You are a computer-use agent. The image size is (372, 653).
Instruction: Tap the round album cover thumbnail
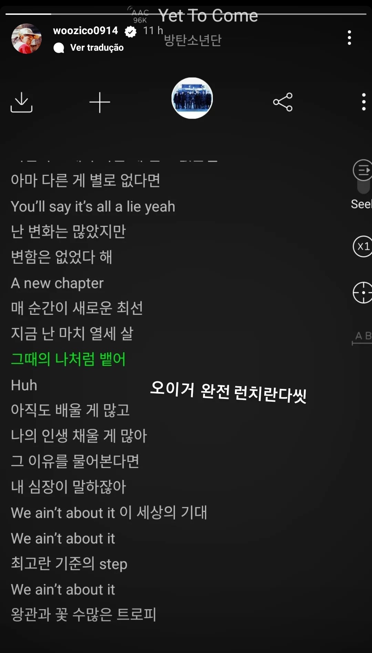click(192, 98)
